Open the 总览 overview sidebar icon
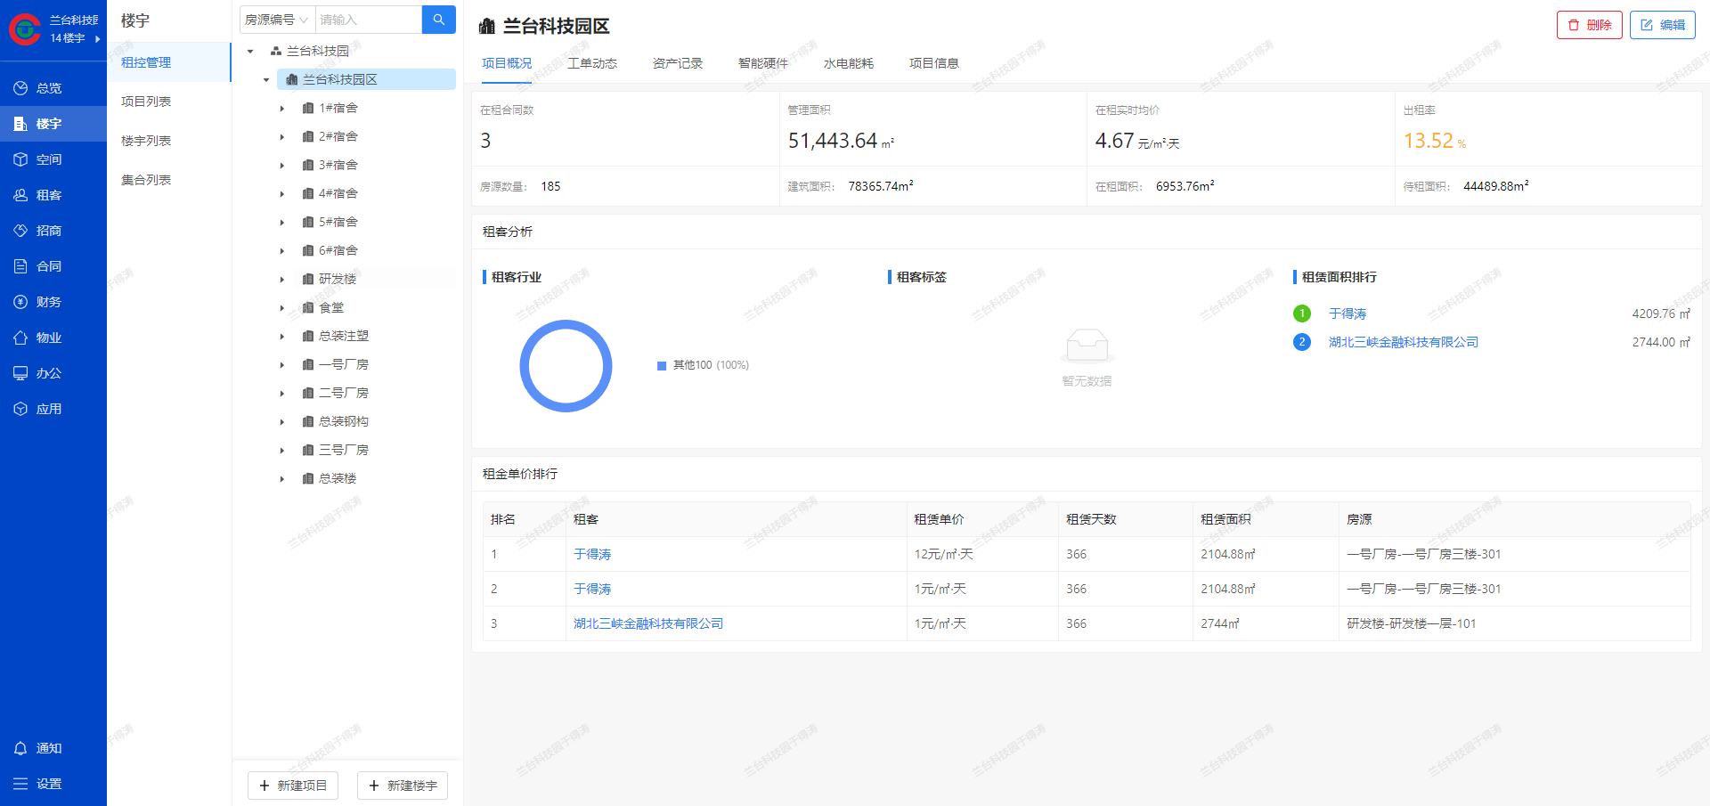The width and height of the screenshot is (1710, 806). point(20,88)
